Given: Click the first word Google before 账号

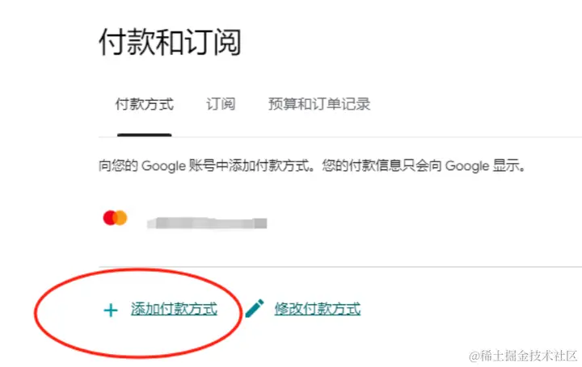Looking at the screenshot, I should pos(163,166).
